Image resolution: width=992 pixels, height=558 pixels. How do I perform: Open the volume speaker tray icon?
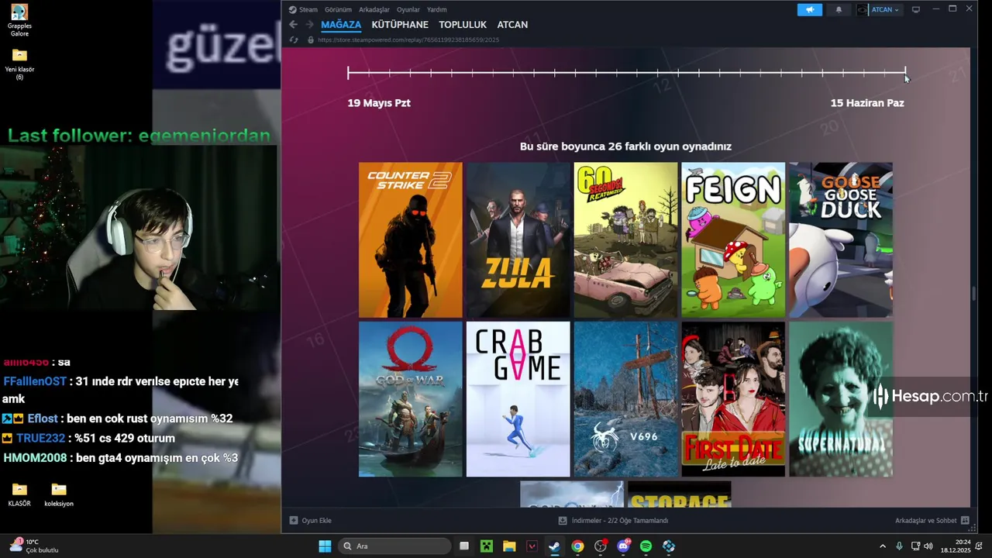(928, 546)
